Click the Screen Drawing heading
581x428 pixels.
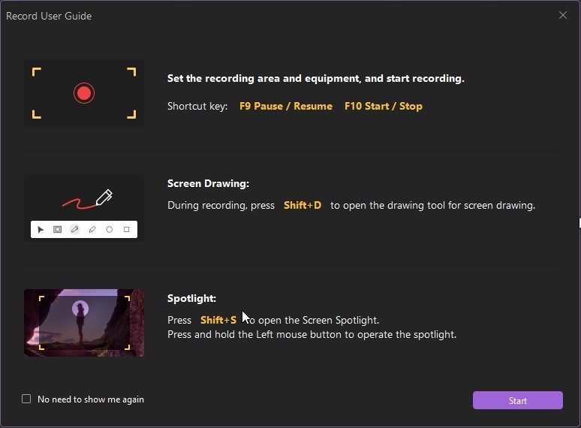[x=208, y=183]
